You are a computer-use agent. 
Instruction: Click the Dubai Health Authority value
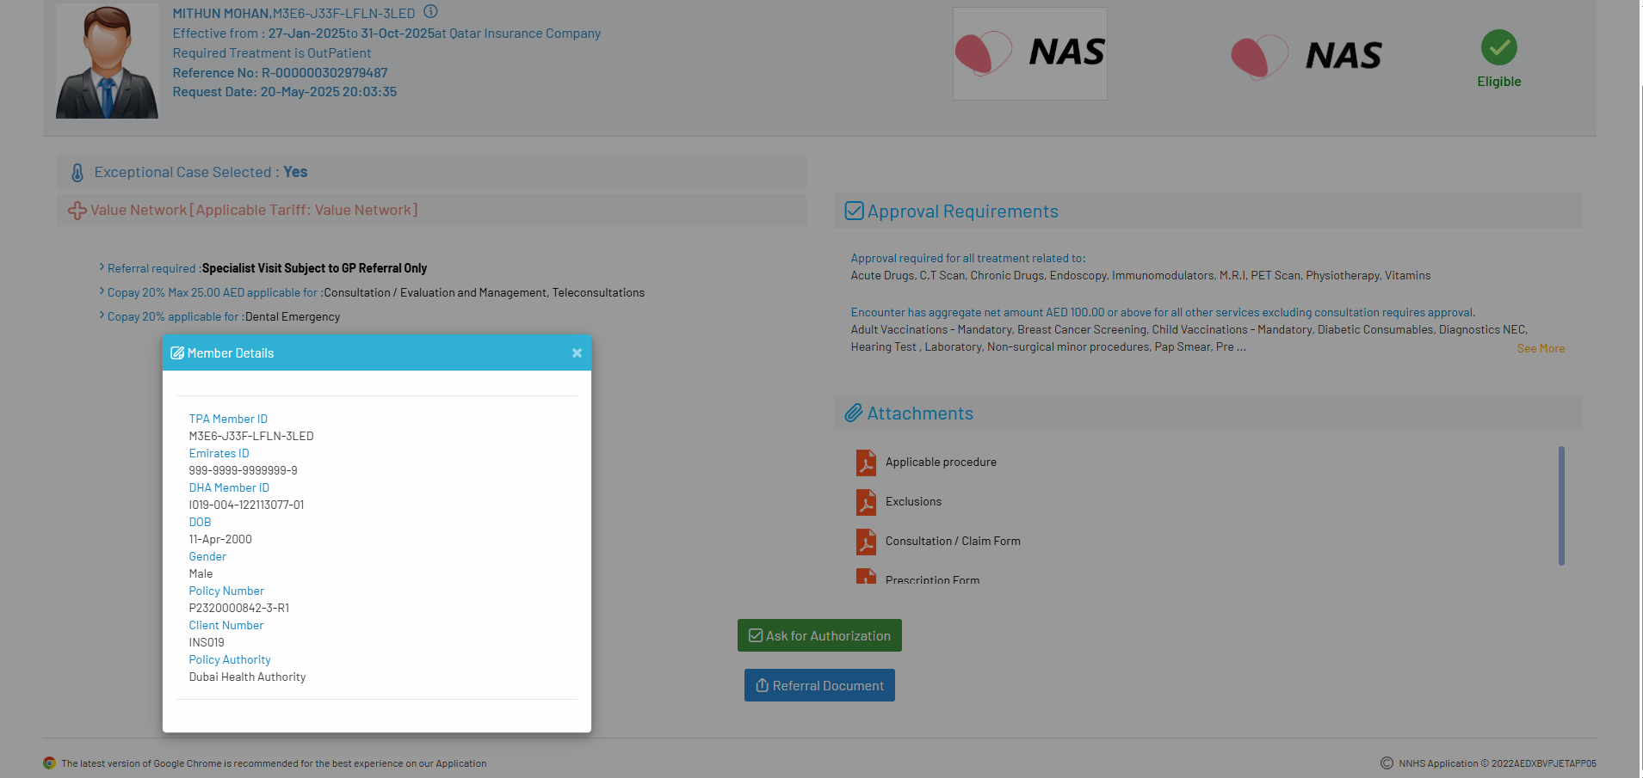[x=247, y=677]
